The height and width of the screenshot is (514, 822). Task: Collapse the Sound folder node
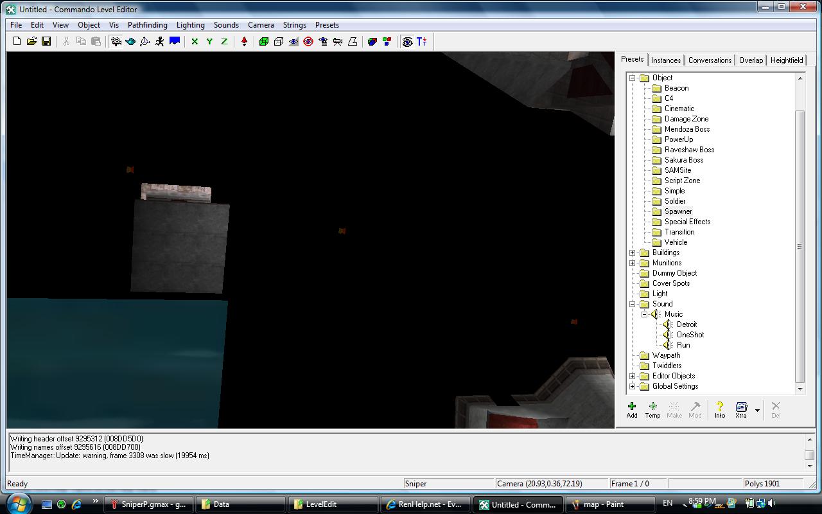point(633,304)
